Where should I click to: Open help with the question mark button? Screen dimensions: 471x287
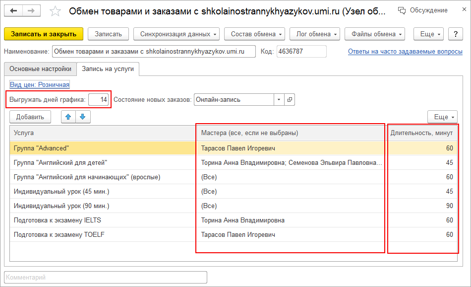point(456,34)
